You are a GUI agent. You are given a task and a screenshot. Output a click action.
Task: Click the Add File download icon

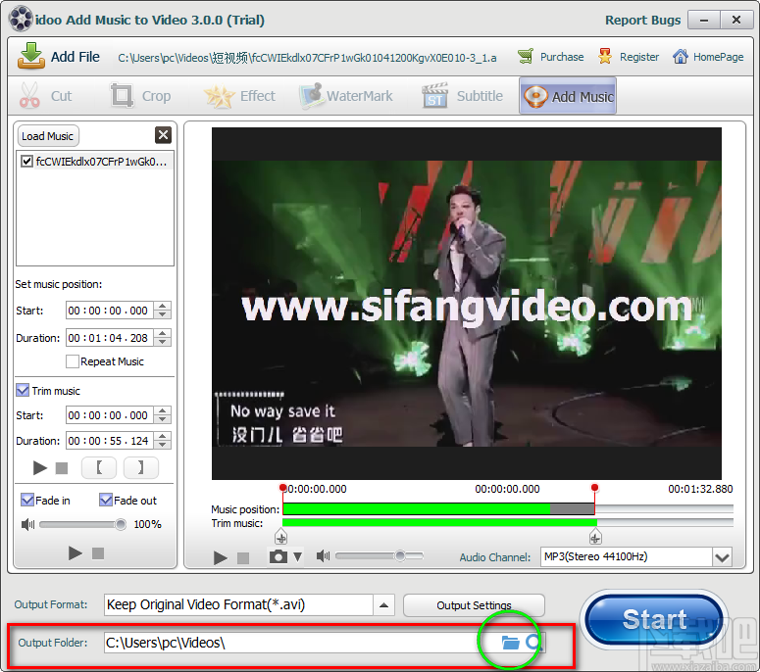31,56
